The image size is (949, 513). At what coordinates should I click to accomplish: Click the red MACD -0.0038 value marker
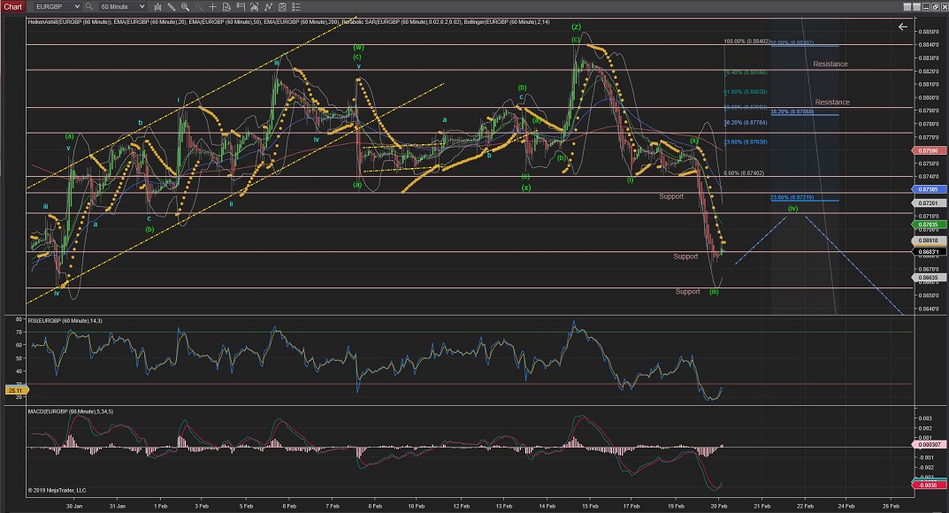929,485
